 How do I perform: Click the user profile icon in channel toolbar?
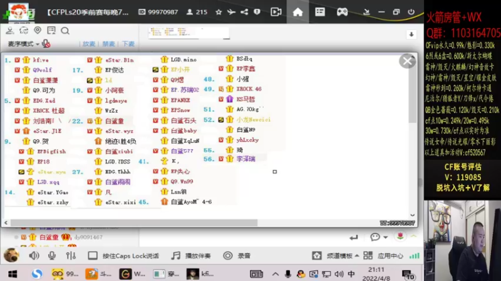tap(10, 31)
